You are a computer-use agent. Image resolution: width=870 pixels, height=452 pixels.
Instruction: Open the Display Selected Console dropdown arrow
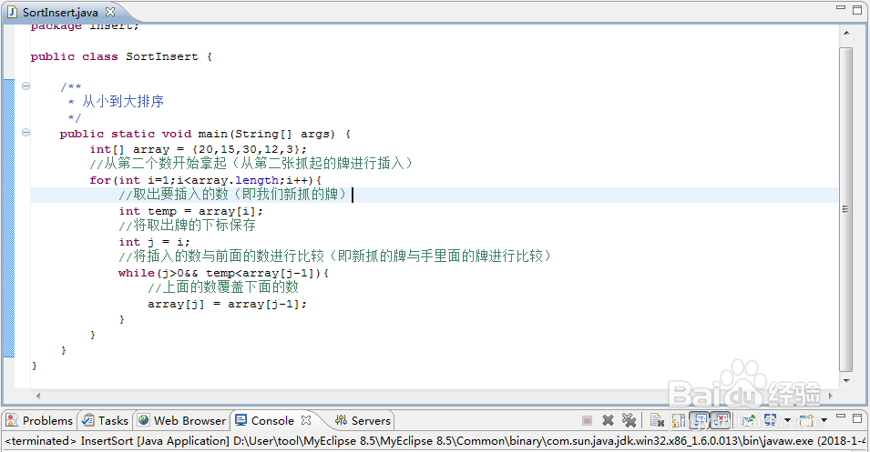(x=787, y=420)
